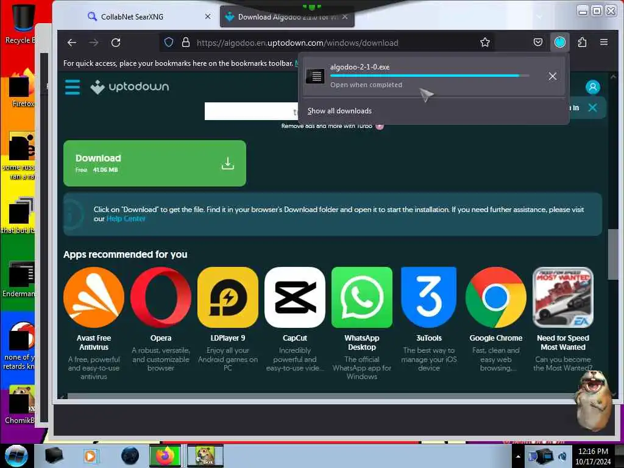This screenshot has height=468, width=624.
Task: Open the CapCut app icon
Action: (x=294, y=297)
